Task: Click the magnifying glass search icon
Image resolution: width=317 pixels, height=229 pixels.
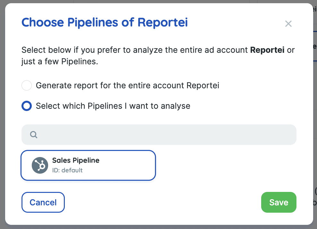Action: tap(34, 135)
